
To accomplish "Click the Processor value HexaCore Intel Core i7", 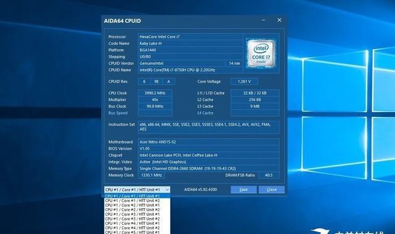I will click(x=190, y=37).
